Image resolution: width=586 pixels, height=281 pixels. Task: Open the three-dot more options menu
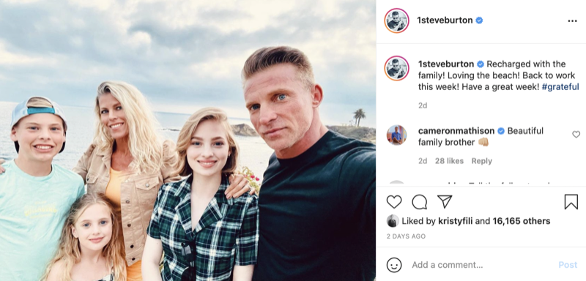[573, 21]
